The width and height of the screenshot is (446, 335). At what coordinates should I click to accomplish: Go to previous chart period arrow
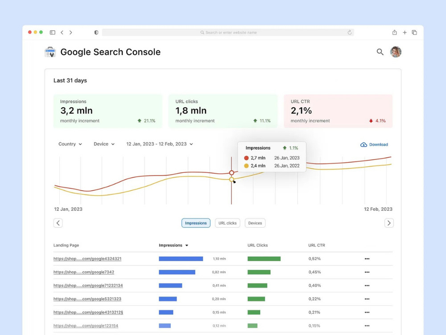tap(58, 223)
